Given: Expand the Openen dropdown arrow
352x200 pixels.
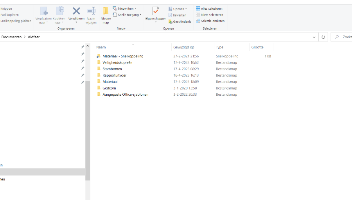Looking at the screenshot, I should [x=186, y=9].
